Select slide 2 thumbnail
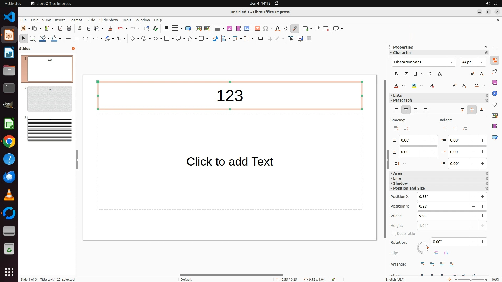The width and height of the screenshot is (502, 282). tap(50, 99)
